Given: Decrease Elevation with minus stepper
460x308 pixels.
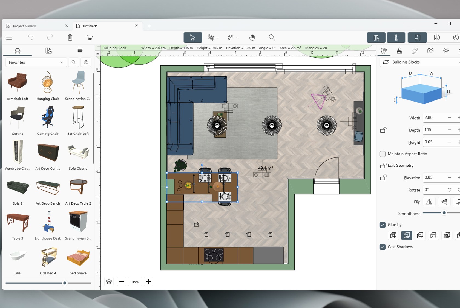Looking at the screenshot, I should point(449,178).
